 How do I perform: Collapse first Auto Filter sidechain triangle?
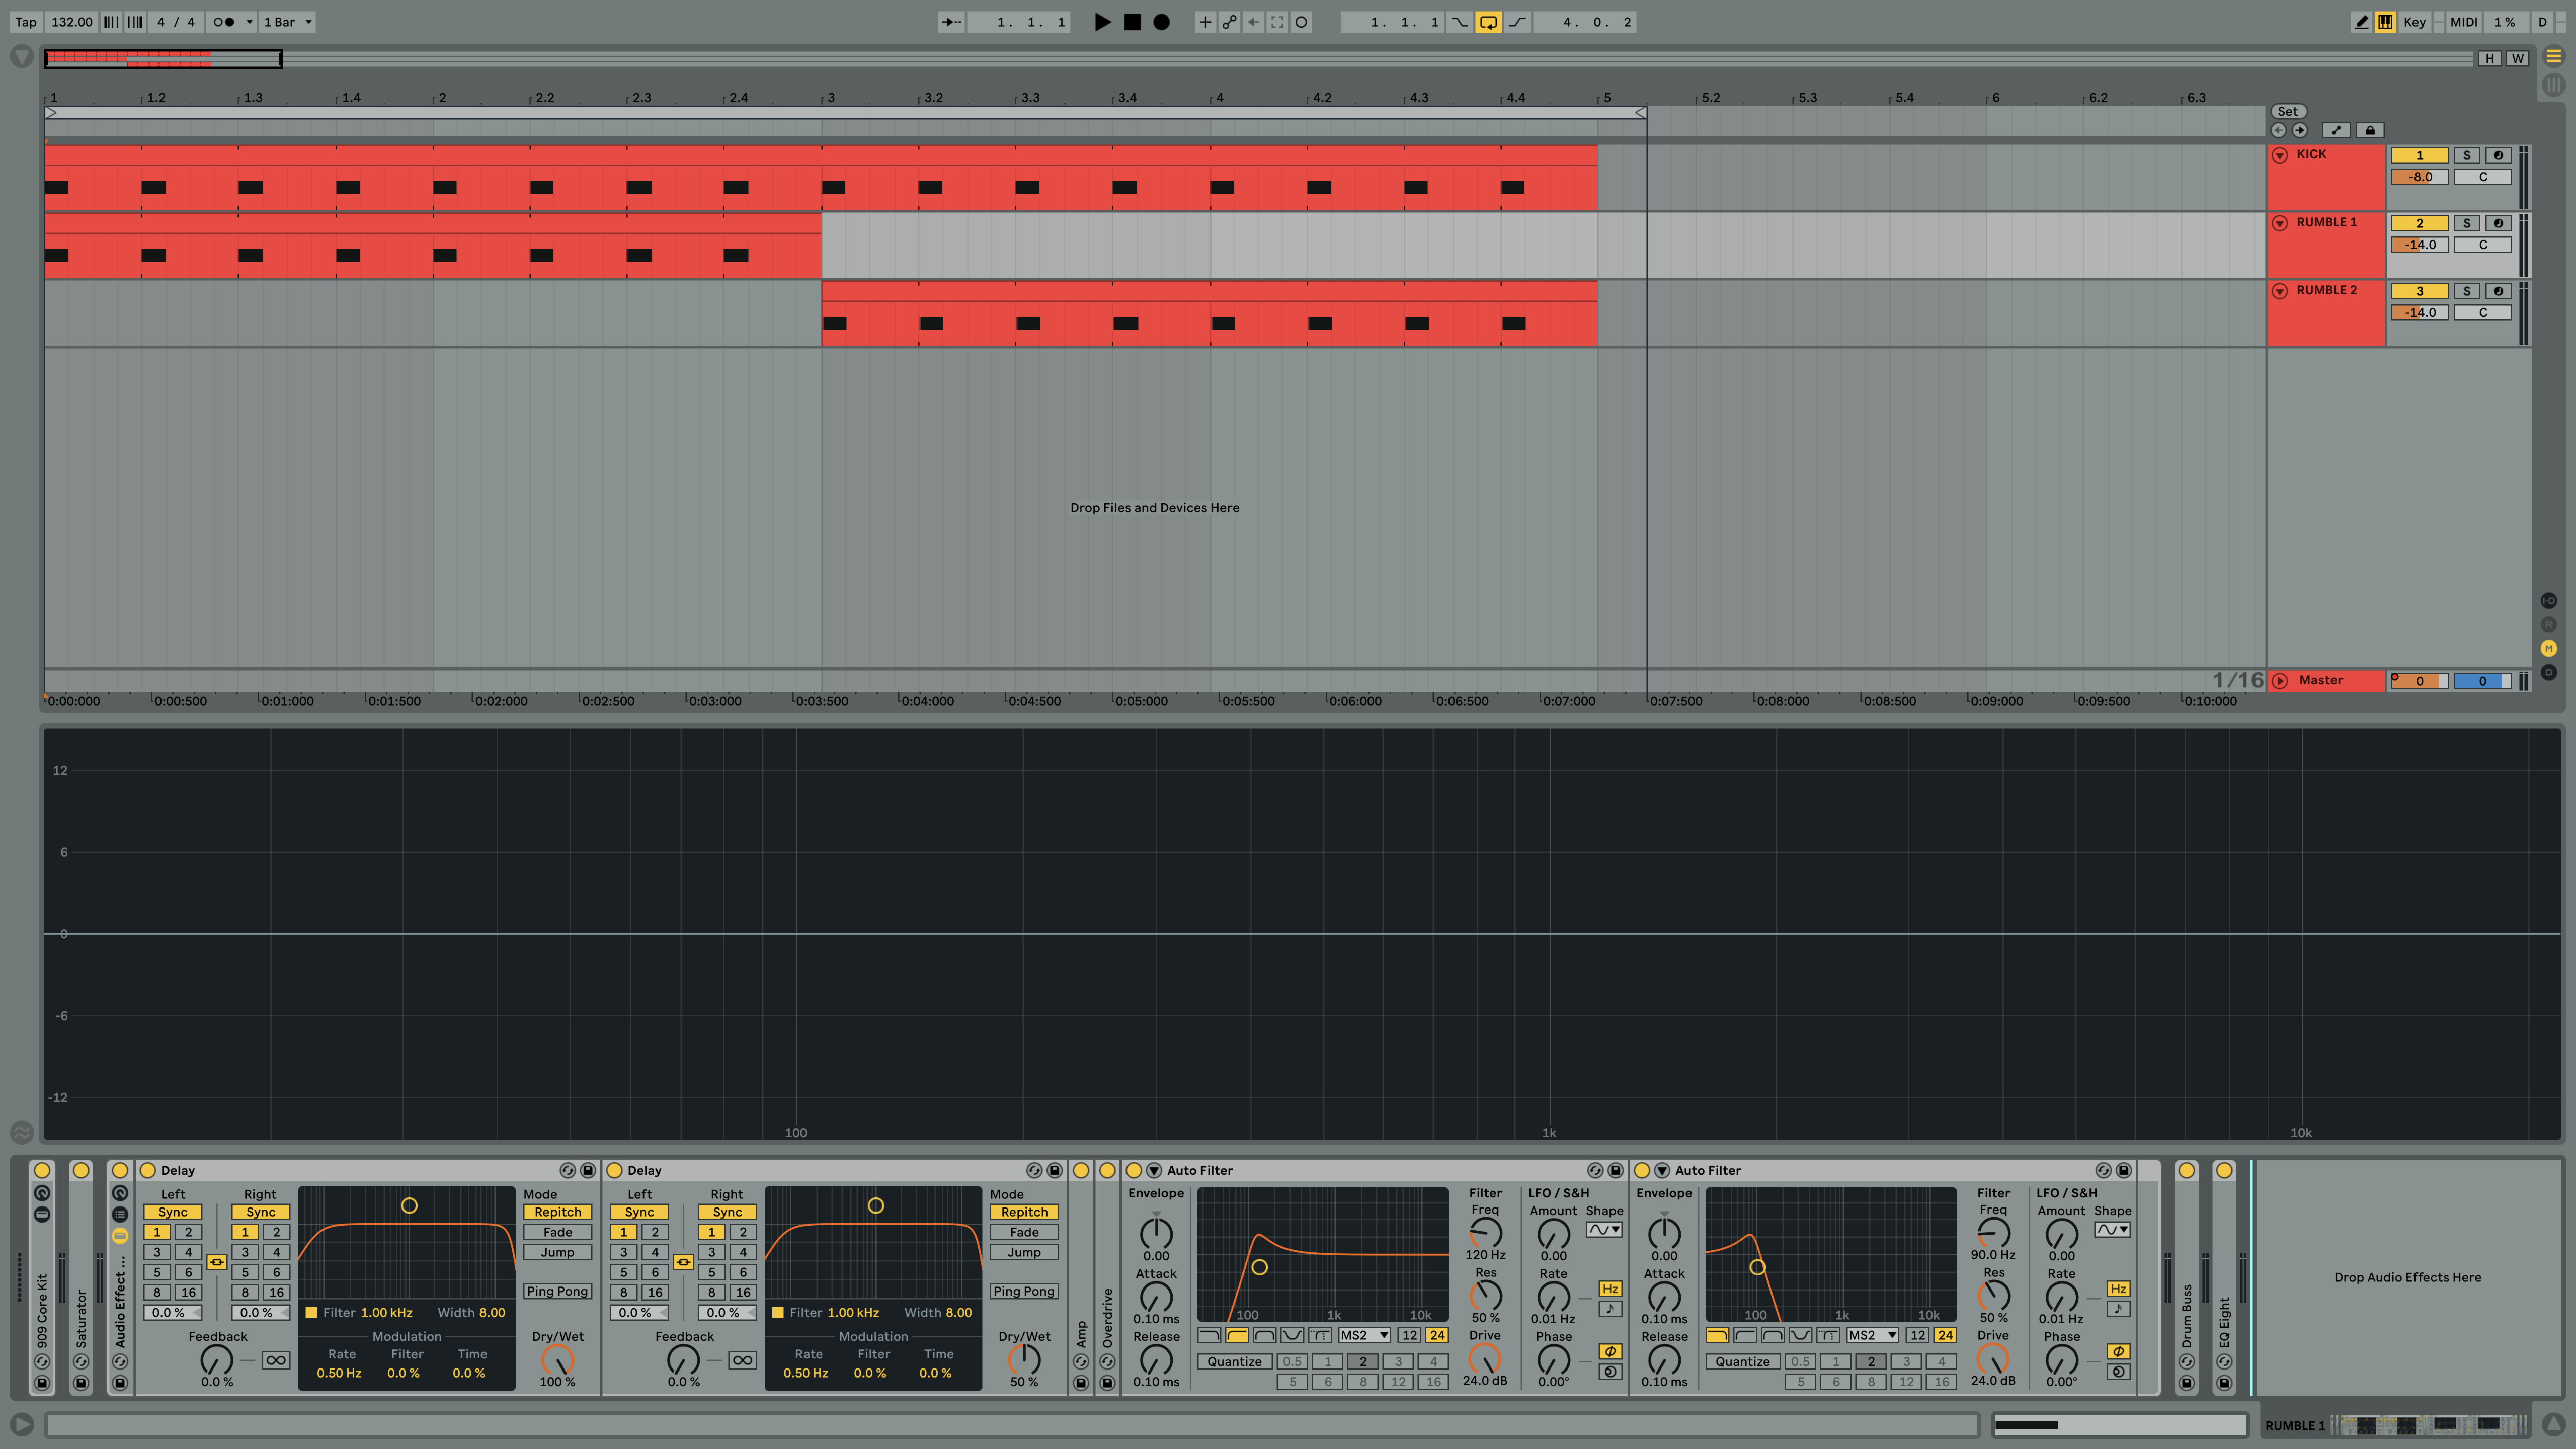[x=1154, y=1170]
